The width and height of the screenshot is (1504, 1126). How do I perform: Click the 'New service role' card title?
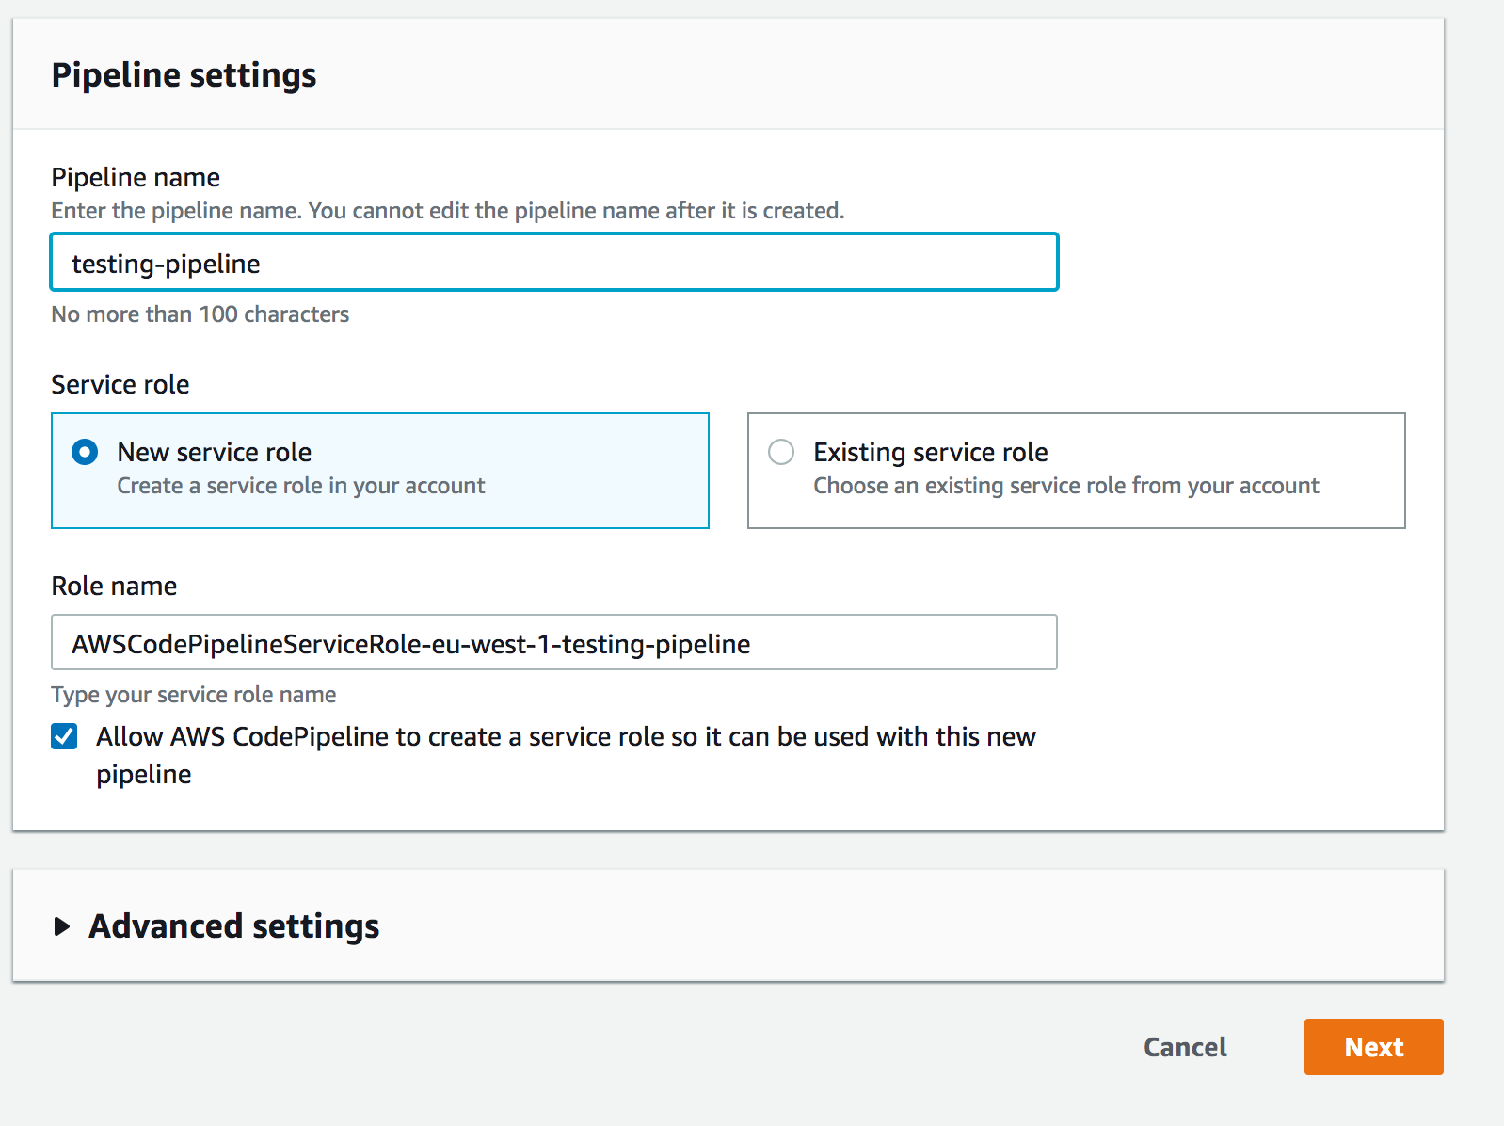point(214,453)
